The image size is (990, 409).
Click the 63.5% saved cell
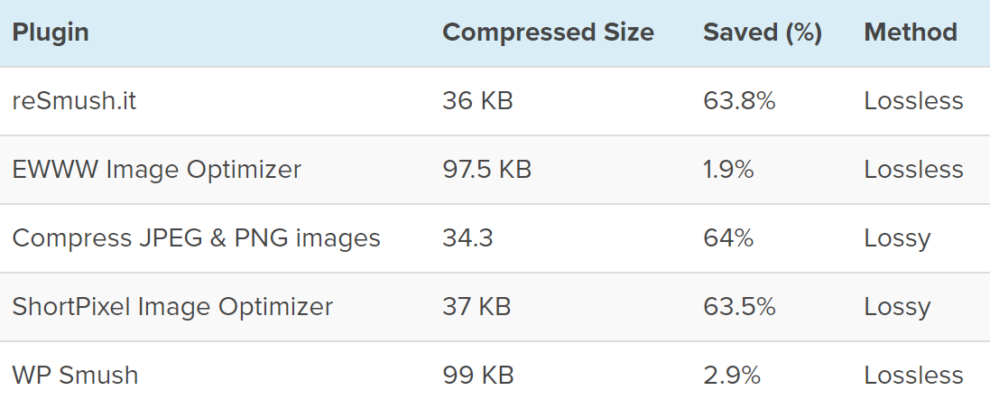pyautogui.click(x=739, y=307)
